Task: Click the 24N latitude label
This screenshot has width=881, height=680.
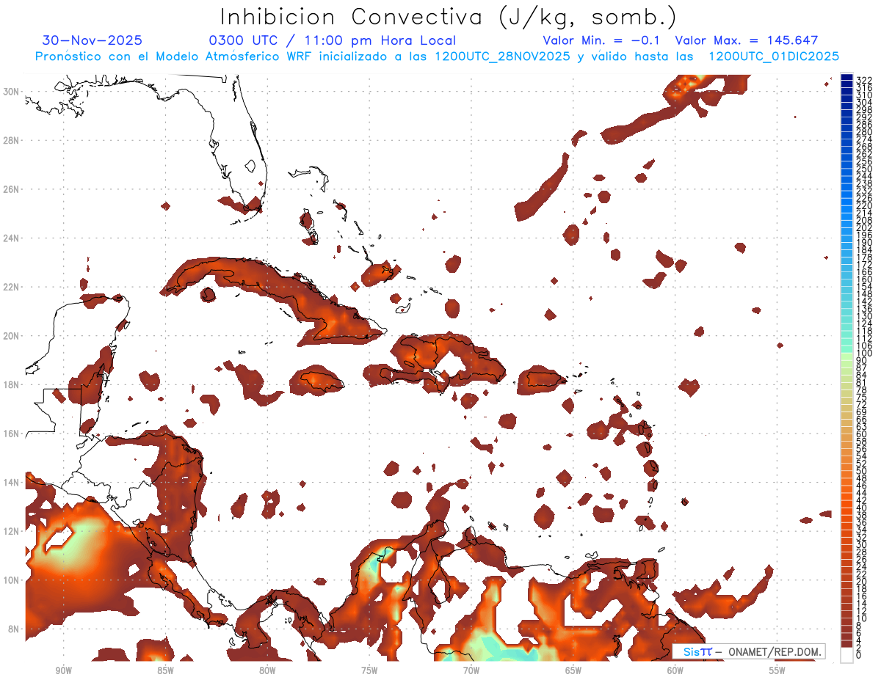Action: click(11, 238)
